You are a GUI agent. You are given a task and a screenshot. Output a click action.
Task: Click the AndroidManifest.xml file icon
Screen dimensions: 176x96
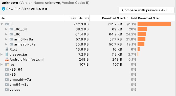point(7,59)
